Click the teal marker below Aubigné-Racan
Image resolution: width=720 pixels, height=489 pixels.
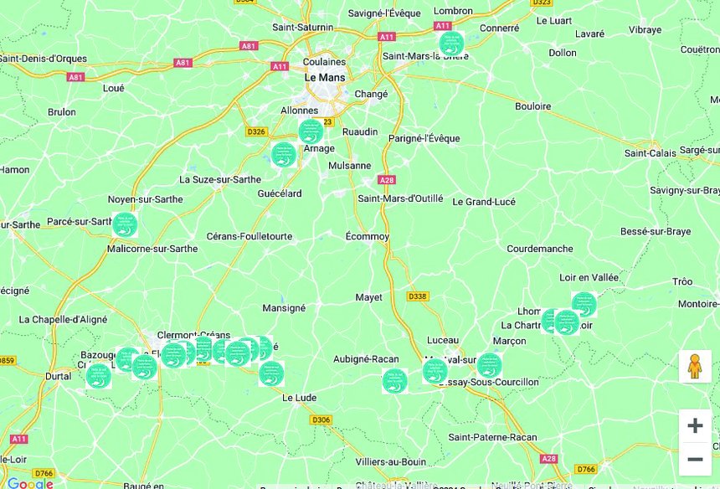point(395,381)
